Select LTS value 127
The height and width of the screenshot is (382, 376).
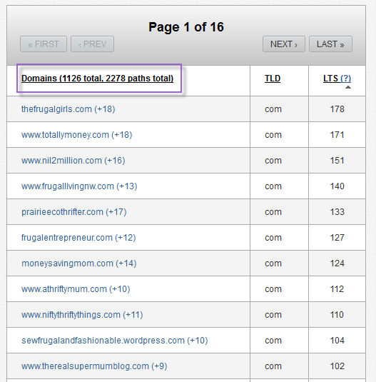click(337, 238)
